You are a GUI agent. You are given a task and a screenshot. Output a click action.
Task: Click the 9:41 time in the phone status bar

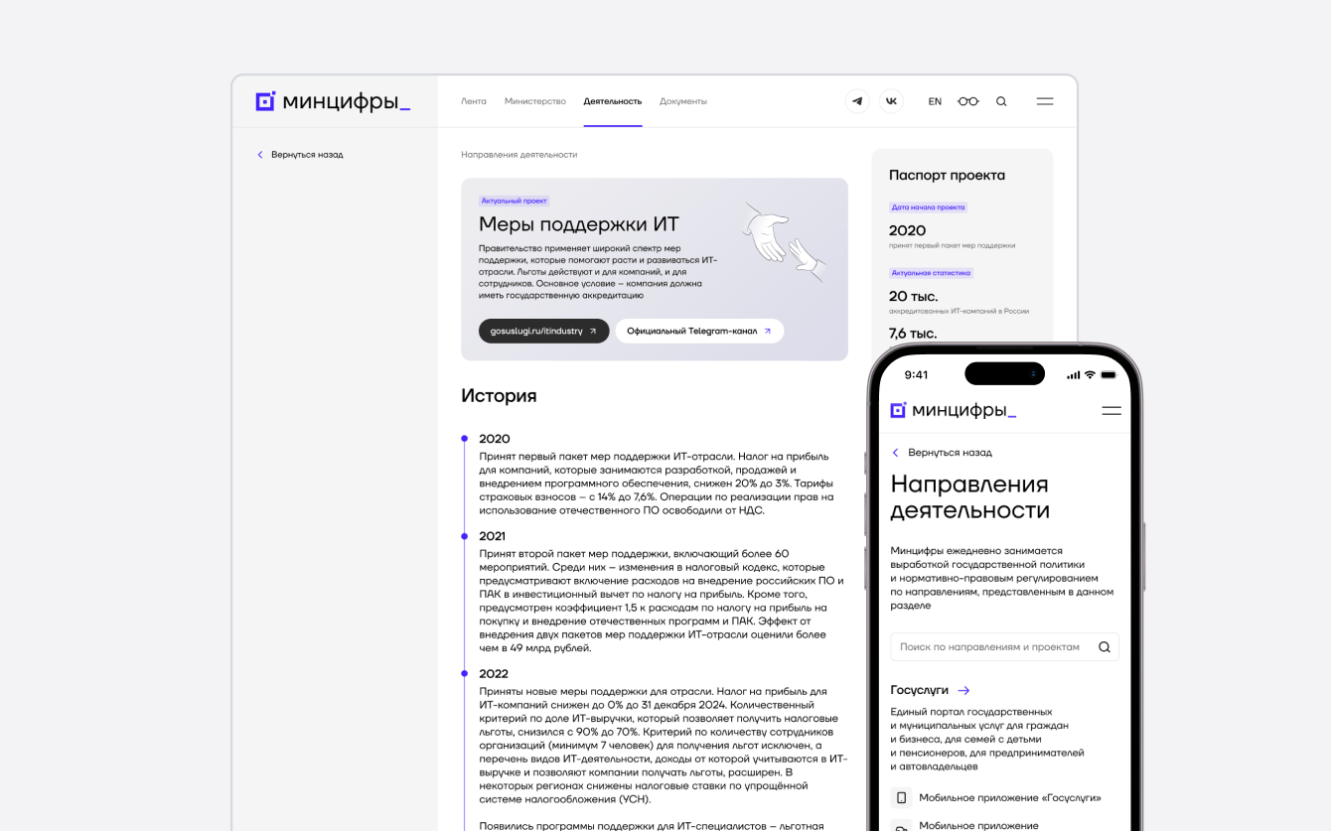917,374
